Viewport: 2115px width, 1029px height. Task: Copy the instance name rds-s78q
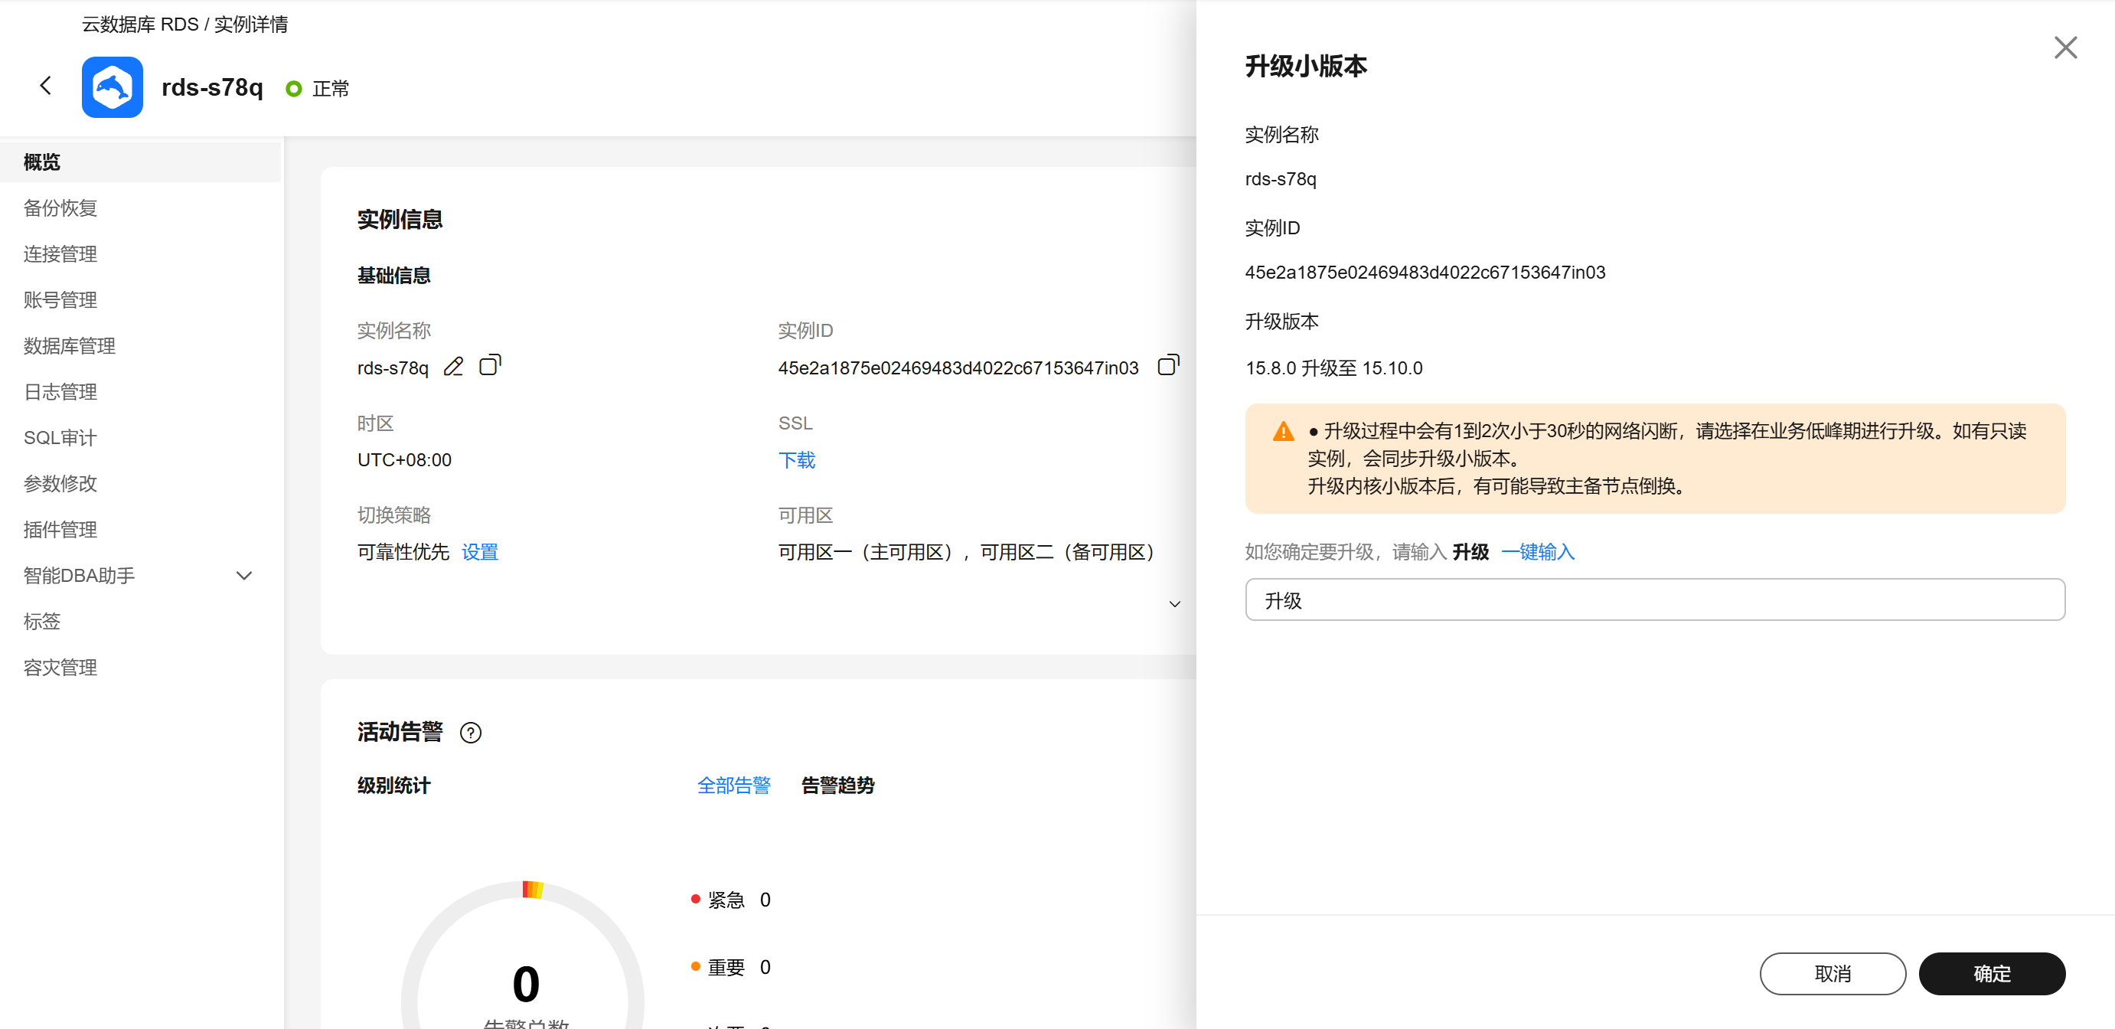tap(490, 364)
